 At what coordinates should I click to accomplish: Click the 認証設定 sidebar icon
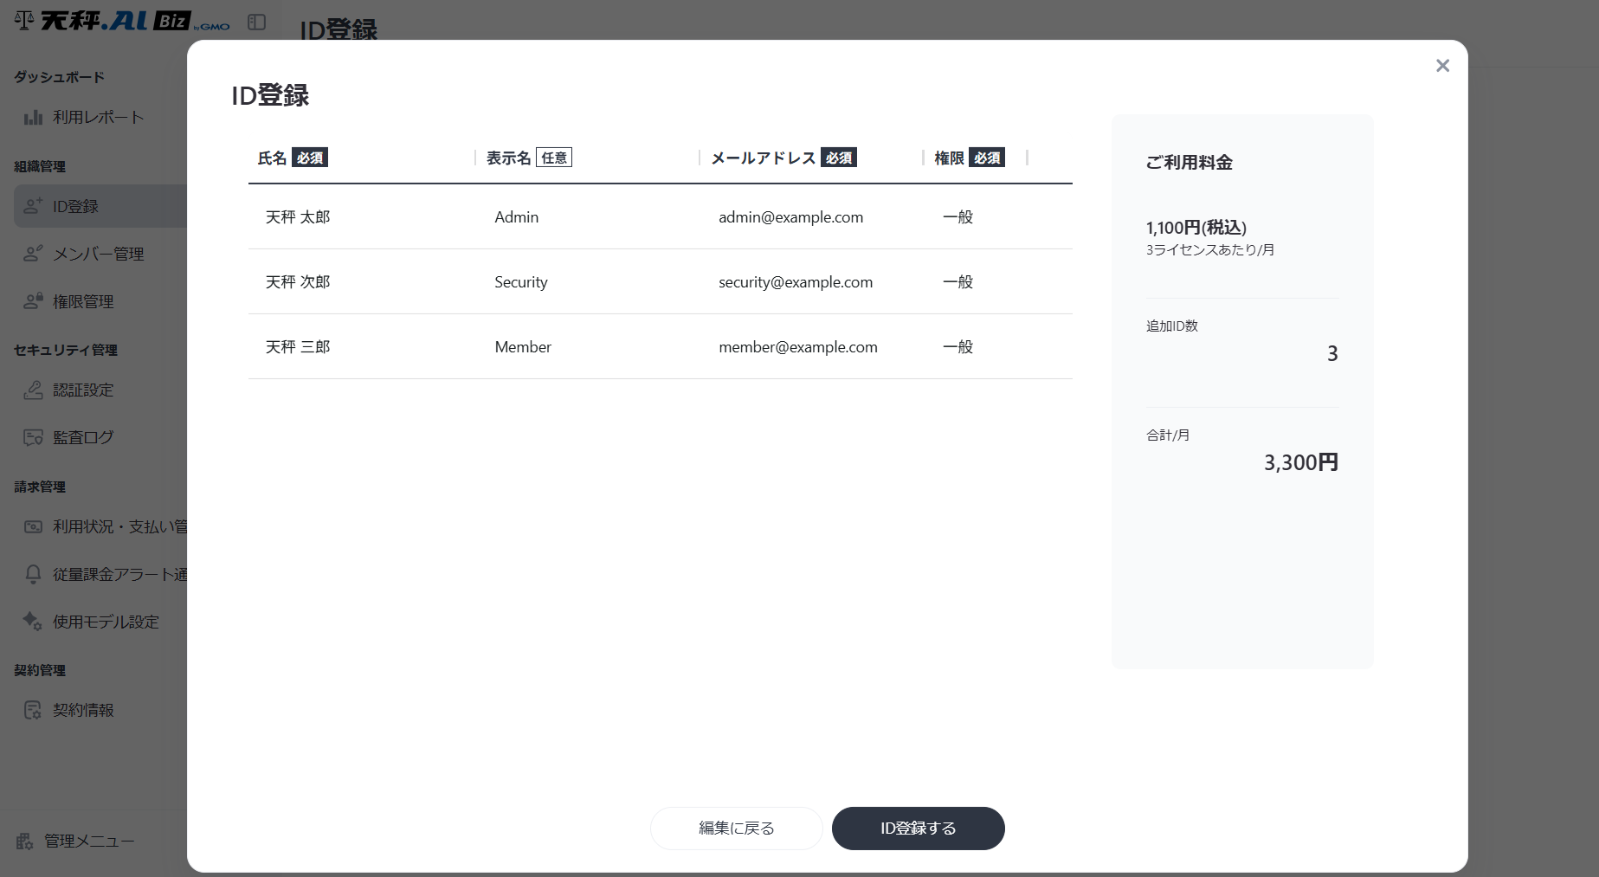(33, 390)
